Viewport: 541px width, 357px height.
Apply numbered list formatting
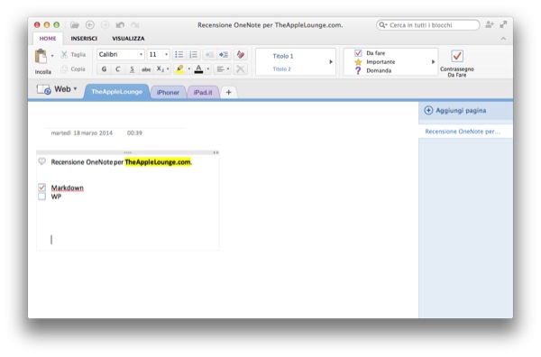tap(194, 54)
